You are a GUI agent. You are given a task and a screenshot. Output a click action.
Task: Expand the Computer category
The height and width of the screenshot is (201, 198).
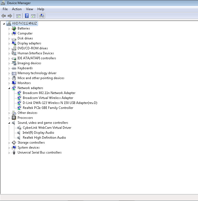(9, 34)
